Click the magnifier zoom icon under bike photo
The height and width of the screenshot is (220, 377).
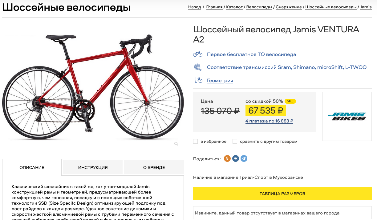[176, 144]
